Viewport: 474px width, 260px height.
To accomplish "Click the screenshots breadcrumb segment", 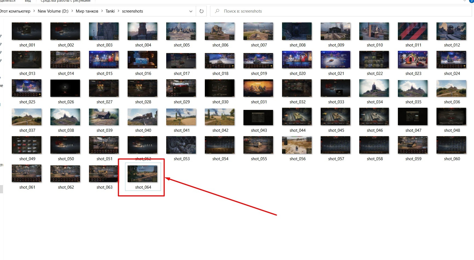I will 133,11.
